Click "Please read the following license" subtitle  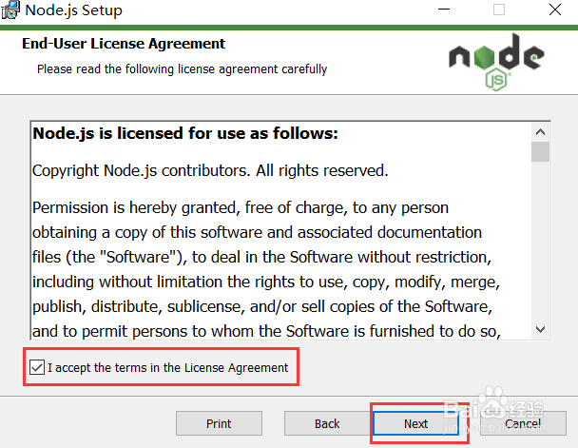182,68
